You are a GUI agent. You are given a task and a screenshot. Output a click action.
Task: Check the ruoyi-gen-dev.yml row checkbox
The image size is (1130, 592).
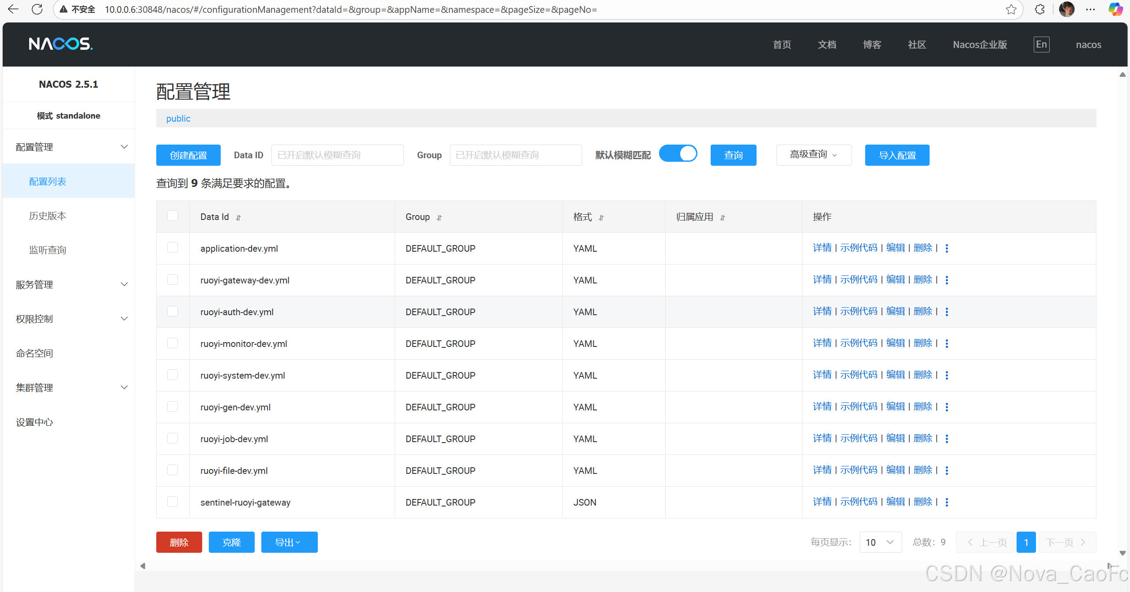pyautogui.click(x=173, y=406)
